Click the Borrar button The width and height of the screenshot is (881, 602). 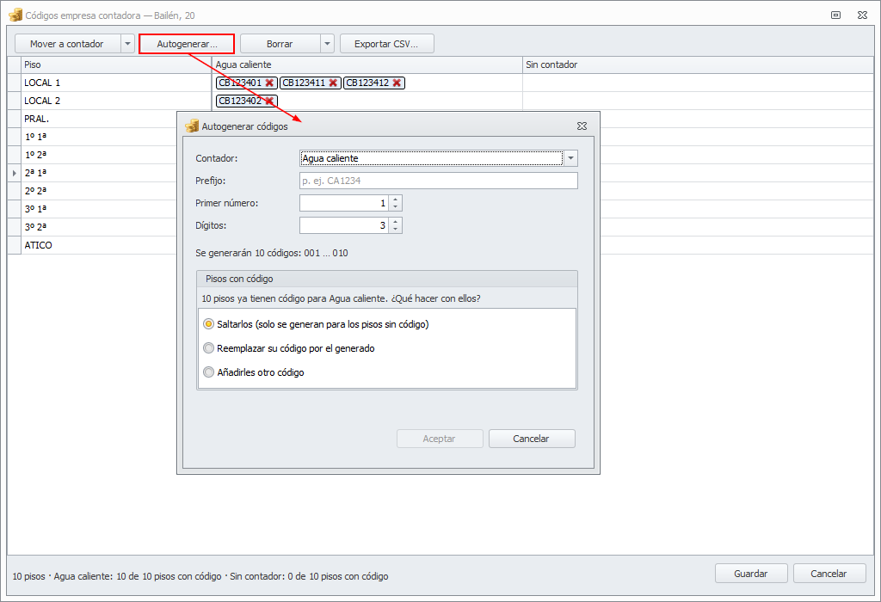point(280,44)
